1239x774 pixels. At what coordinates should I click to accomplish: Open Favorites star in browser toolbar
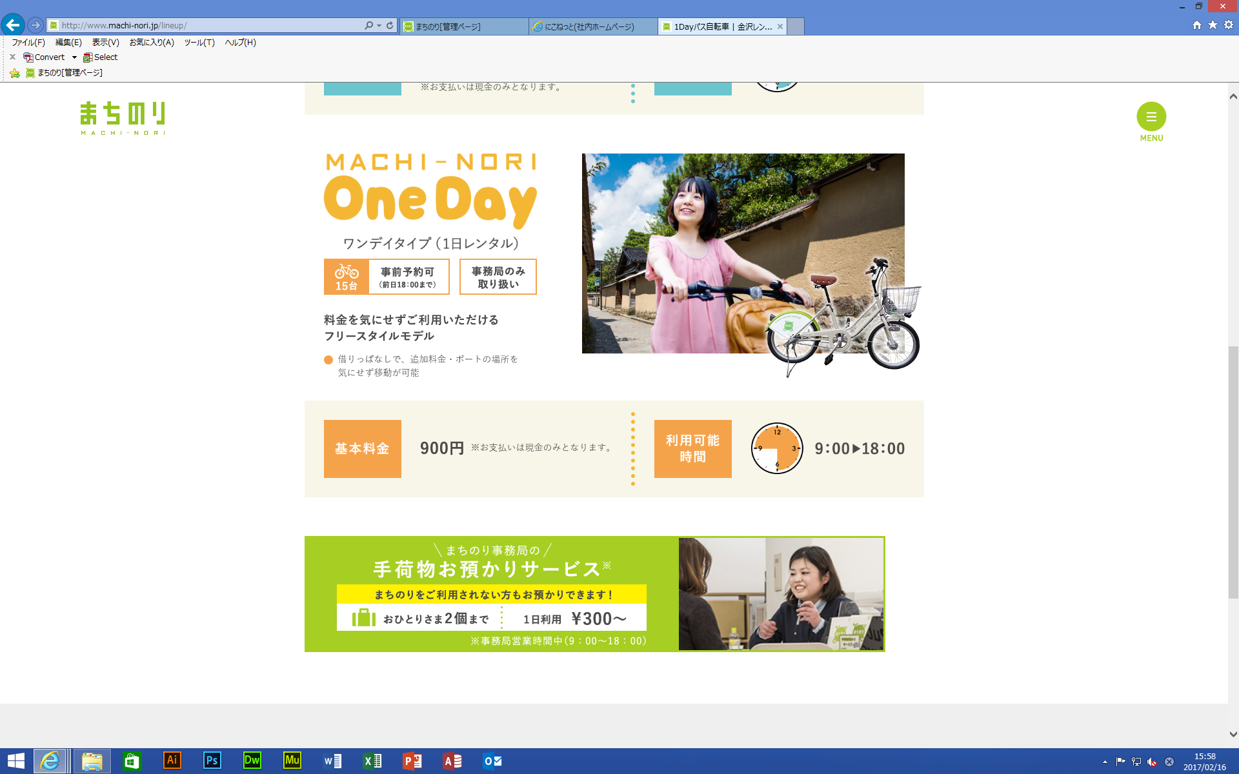click(1213, 25)
